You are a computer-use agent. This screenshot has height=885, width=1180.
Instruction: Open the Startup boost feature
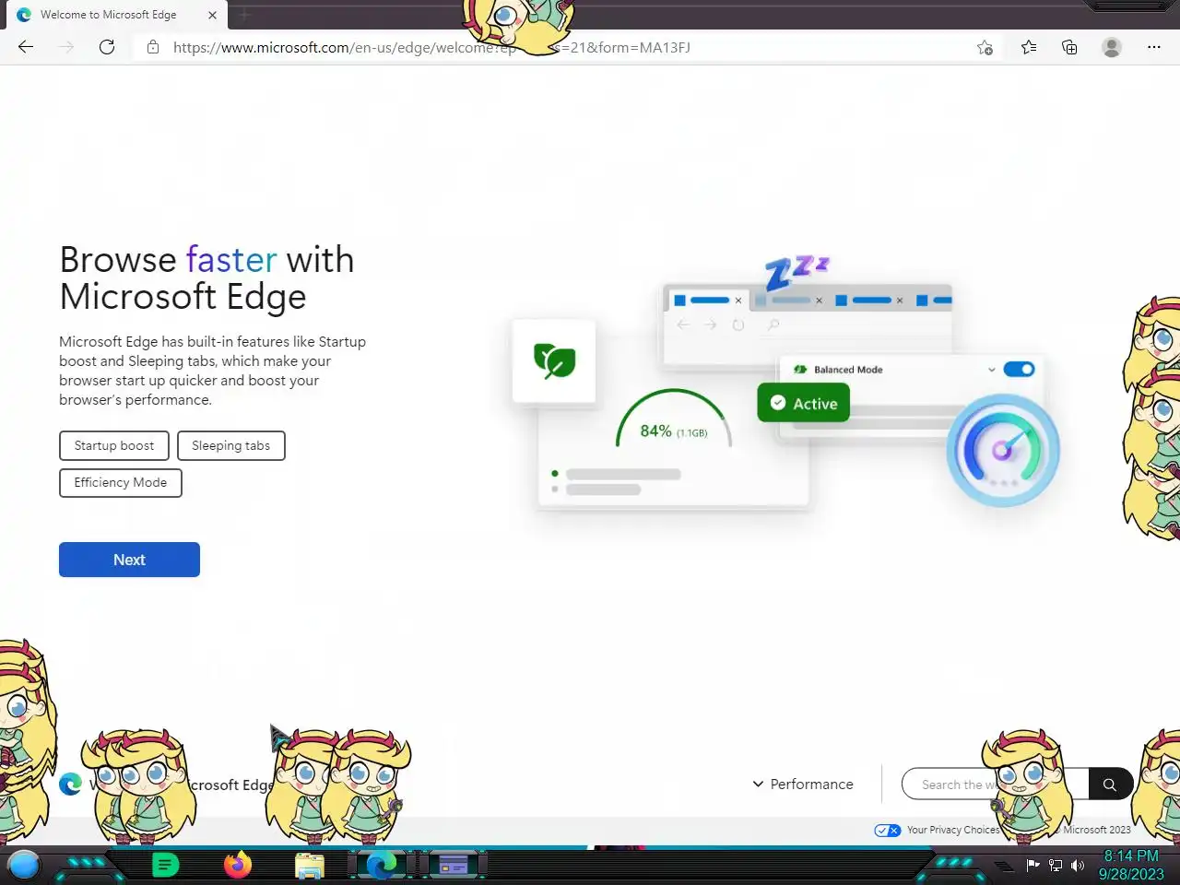click(114, 445)
